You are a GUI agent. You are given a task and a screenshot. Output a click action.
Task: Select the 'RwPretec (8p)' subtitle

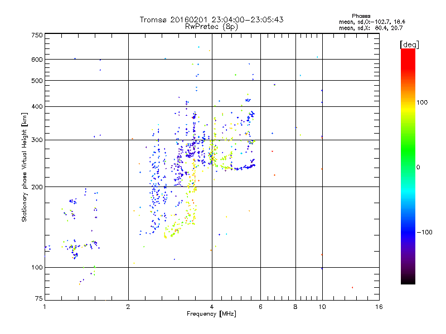(211, 27)
